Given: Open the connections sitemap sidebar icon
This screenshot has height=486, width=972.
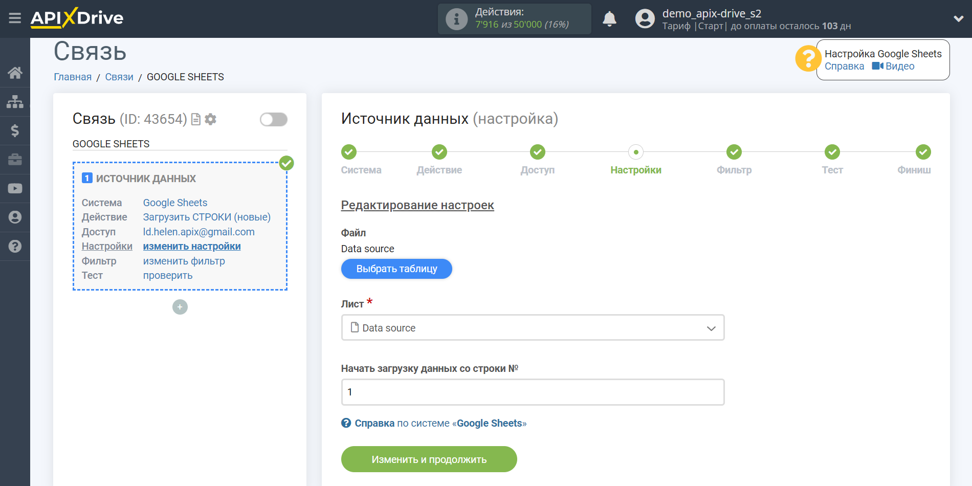Looking at the screenshot, I should pyautogui.click(x=15, y=102).
